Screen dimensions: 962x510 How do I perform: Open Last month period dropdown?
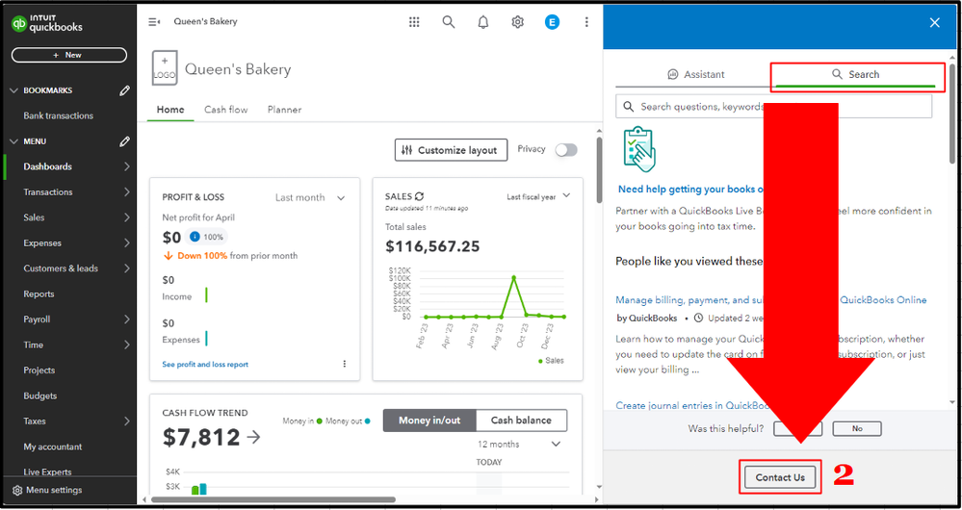(x=310, y=197)
